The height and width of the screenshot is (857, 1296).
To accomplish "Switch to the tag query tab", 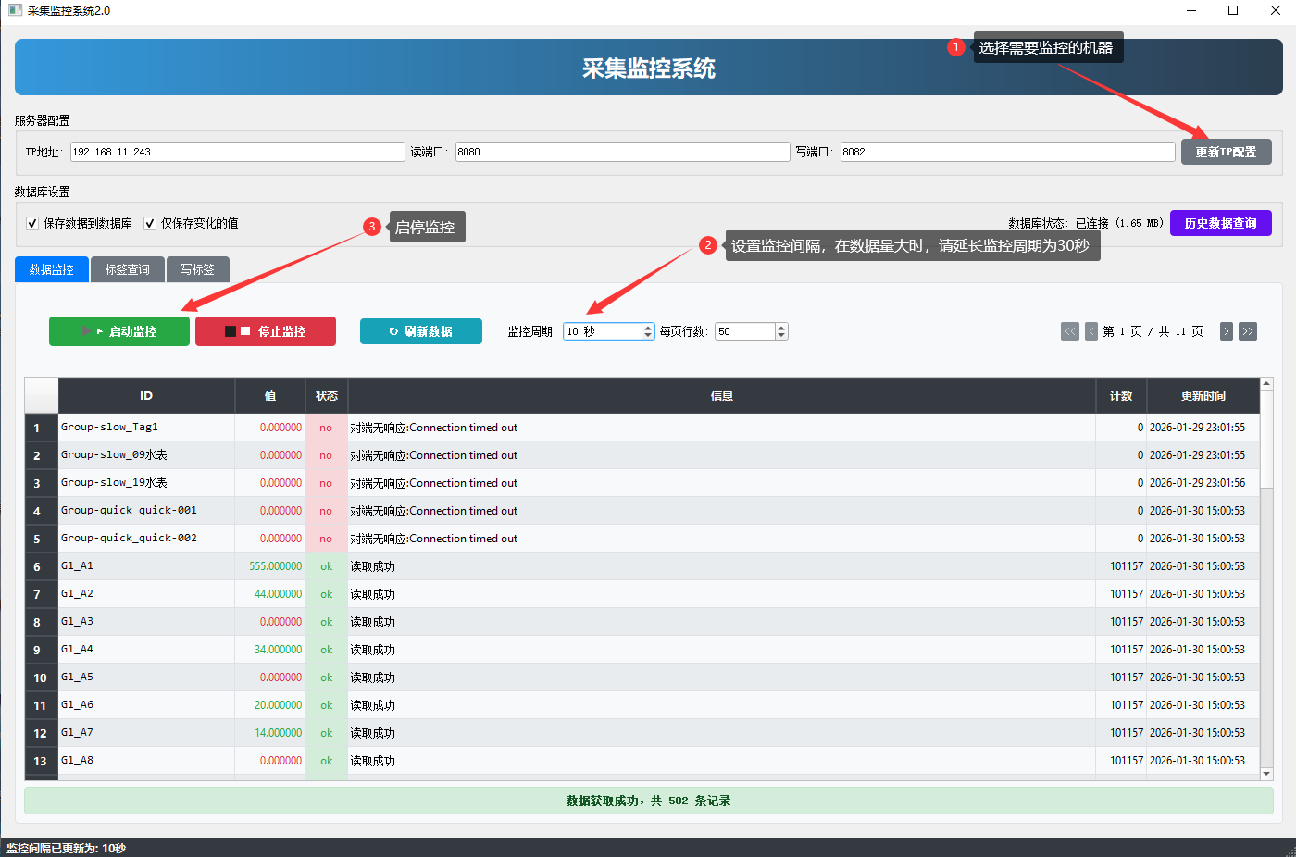I will click(x=127, y=269).
